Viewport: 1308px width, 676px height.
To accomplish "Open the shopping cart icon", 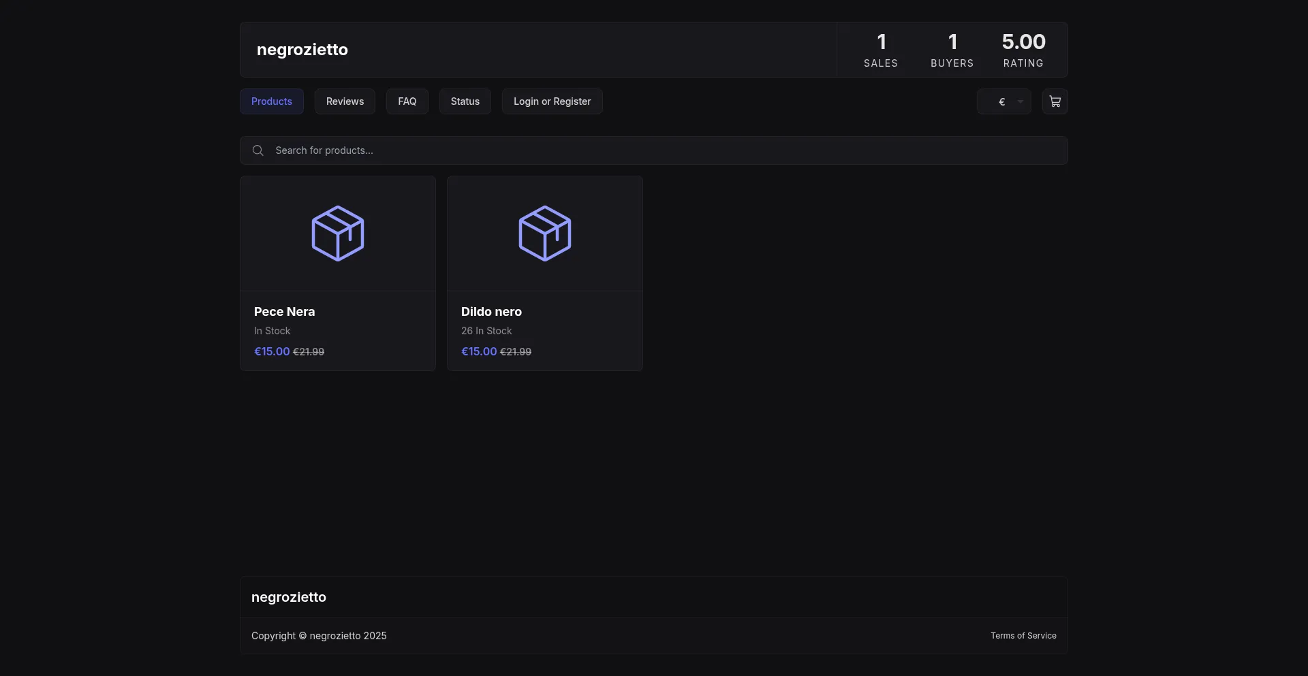I will 1055,101.
